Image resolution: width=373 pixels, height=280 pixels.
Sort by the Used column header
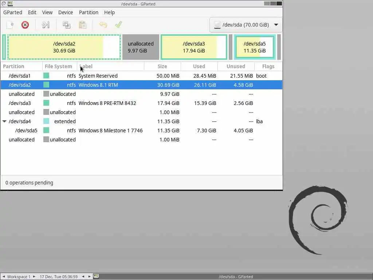pyautogui.click(x=199, y=66)
